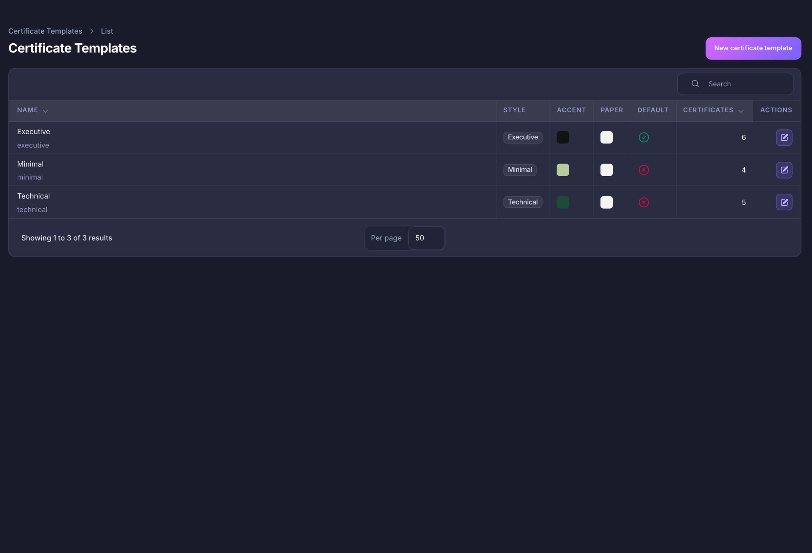The width and height of the screenshot is (812, 553).
Task: Click the lowercase 'technical' slug text
Action: (32, 210)
